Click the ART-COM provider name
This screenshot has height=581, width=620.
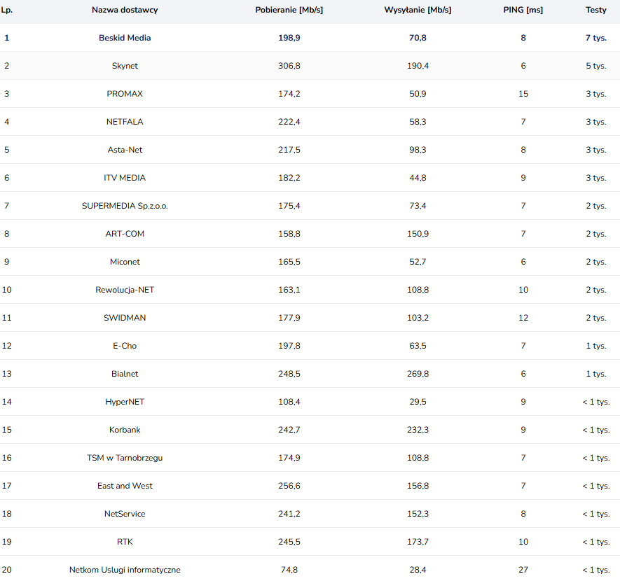tap(125, 234)
